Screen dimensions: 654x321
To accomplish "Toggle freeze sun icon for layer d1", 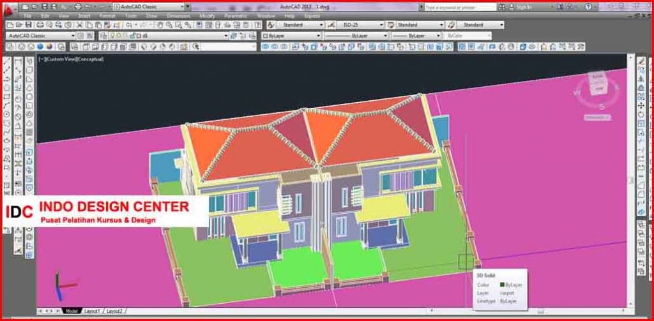I will [x=118, y=36].
